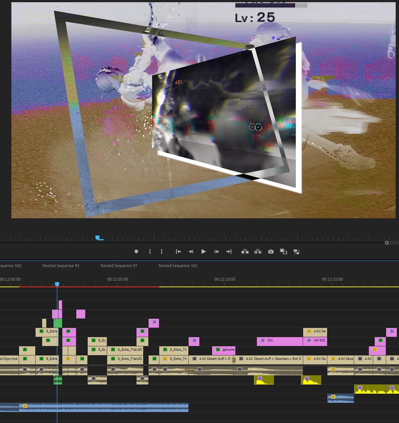399x423 pixels.
Task: Click the fx badge on the 4 All Dese clip
Action: pyautogui.click(x=333, y=359)
